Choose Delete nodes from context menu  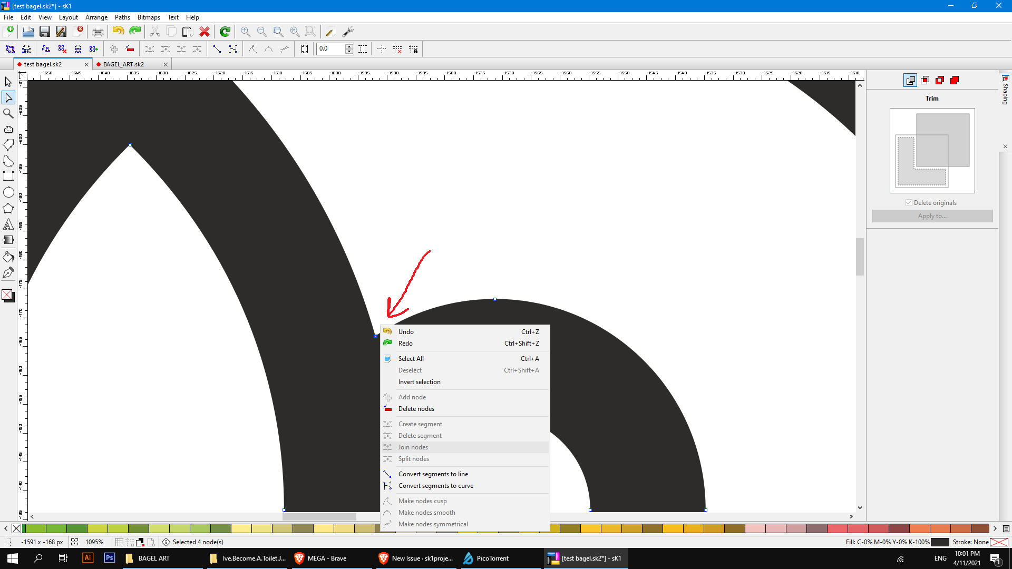click(416, 409)
